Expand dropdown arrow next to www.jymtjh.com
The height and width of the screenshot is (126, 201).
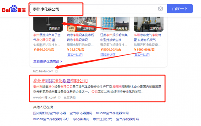59,97
